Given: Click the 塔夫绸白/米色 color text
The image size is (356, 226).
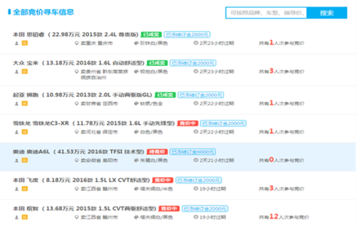Looking at the screenshot, I should 156,189.
